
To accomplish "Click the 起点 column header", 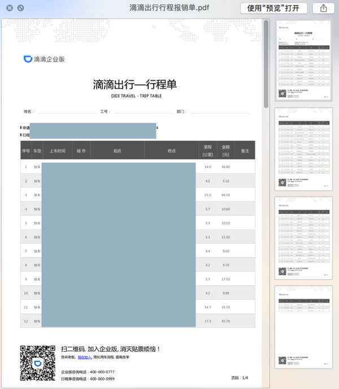I will (x=118, y=151).
